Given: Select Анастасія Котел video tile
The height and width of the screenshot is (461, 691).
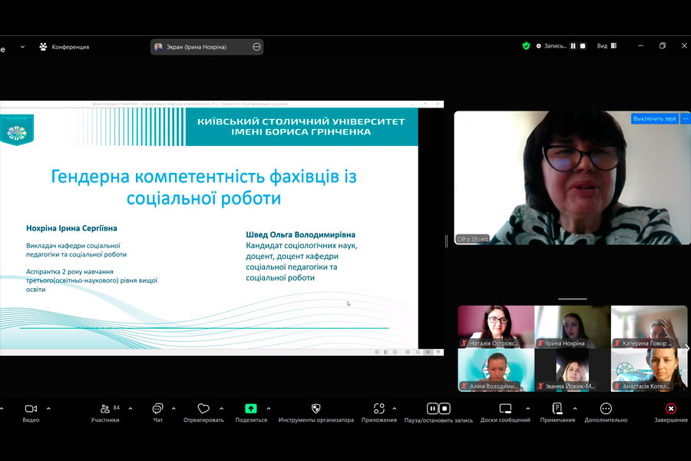Looking at the screenshot, I should (x=649, y=370).
